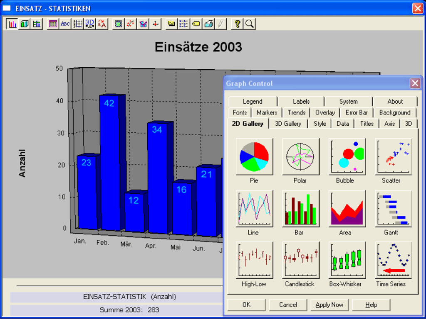
Task: Click the green 3D bars toolbar icon
Action: 25,24
